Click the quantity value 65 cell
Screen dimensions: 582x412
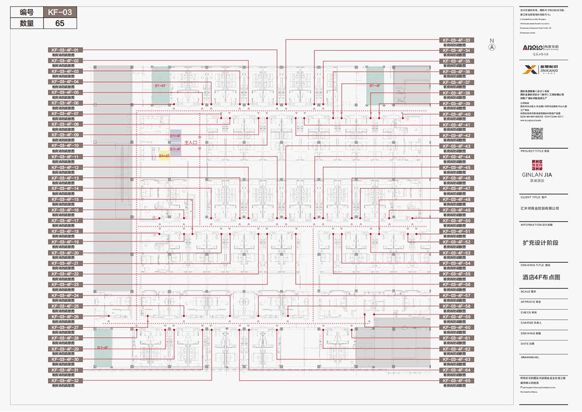point(59,23)
